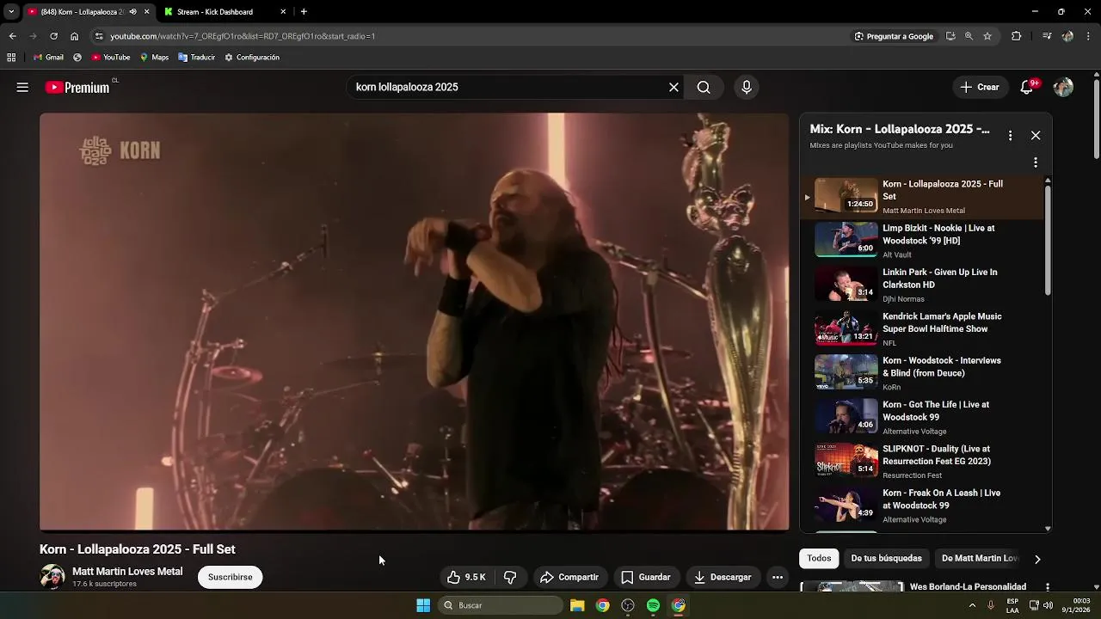Image resolution: width=1101 pixels, height=619 pixels.
Task: Mute the YouTube tab audio
Action: tap(132, 12)
